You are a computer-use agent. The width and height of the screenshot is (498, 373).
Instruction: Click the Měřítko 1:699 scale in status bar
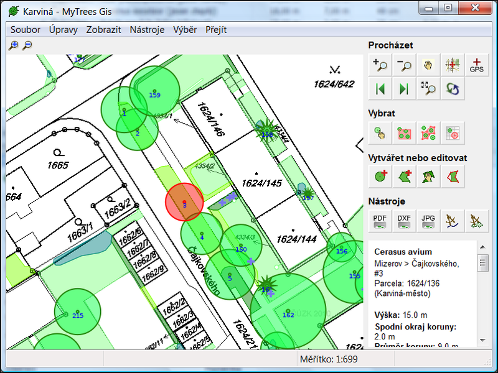pyautogui.click(x=329, y=359)
